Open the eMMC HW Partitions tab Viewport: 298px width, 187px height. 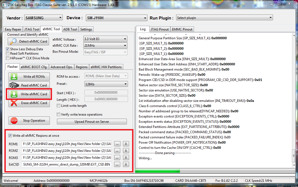pyautogui.click(x=106, y=67)
